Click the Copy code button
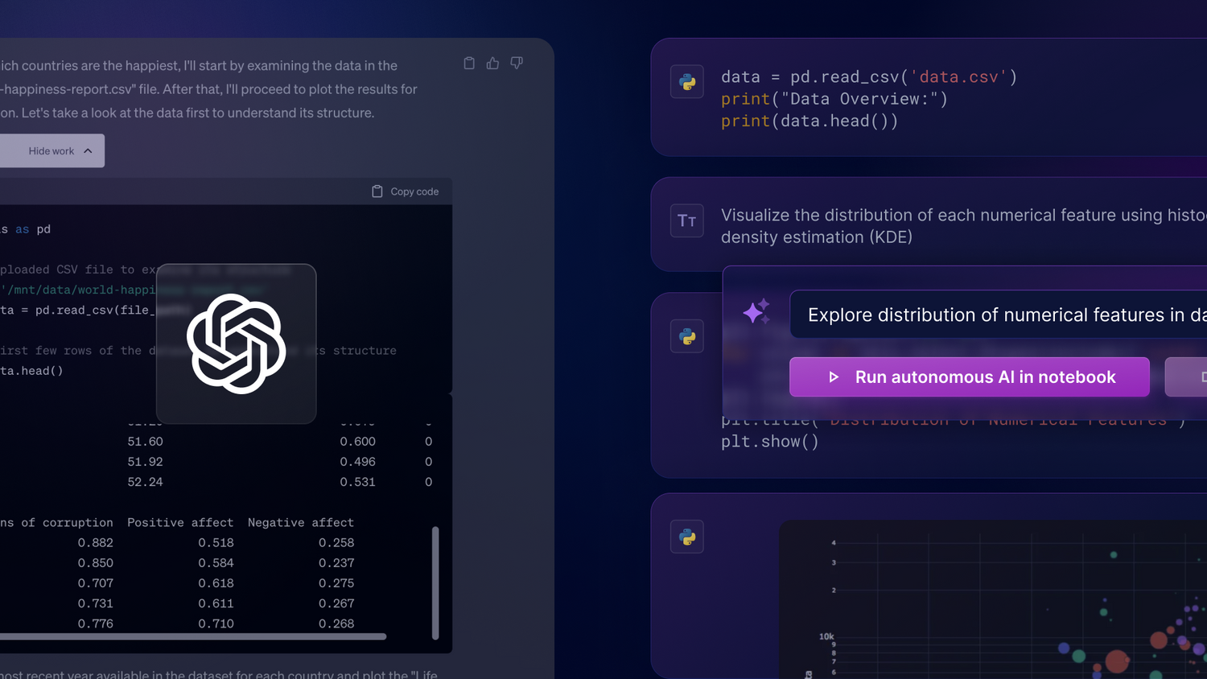1207x679 pixels. (x=405, y=191)
